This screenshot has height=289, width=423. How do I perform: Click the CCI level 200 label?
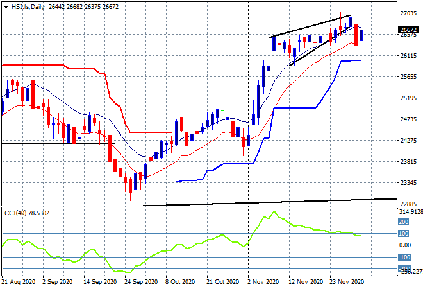pyautogui.click(x=404, y=222)
